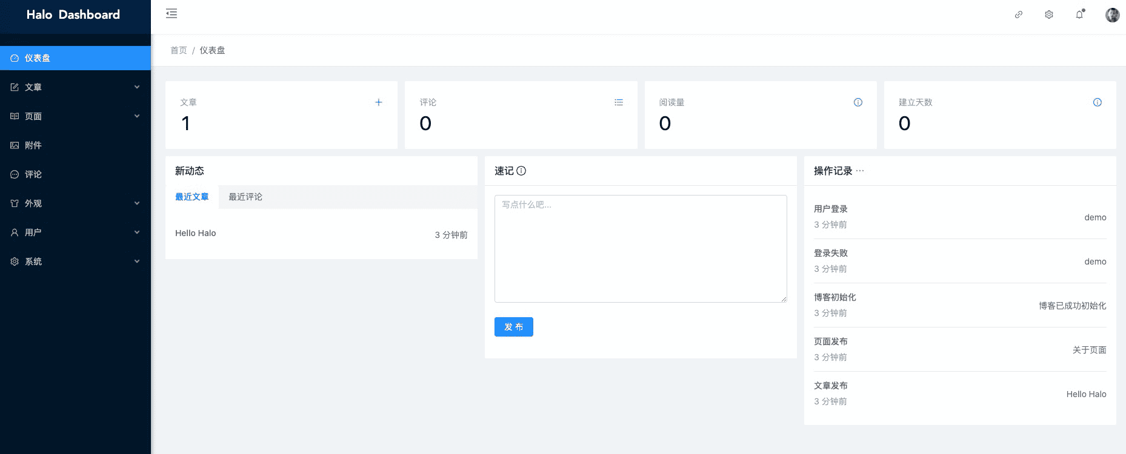Image resolution: width=1126 pixels, height=454 pixels.
Task: Open the Hello Halo recent post
Action: pos(196,233)
